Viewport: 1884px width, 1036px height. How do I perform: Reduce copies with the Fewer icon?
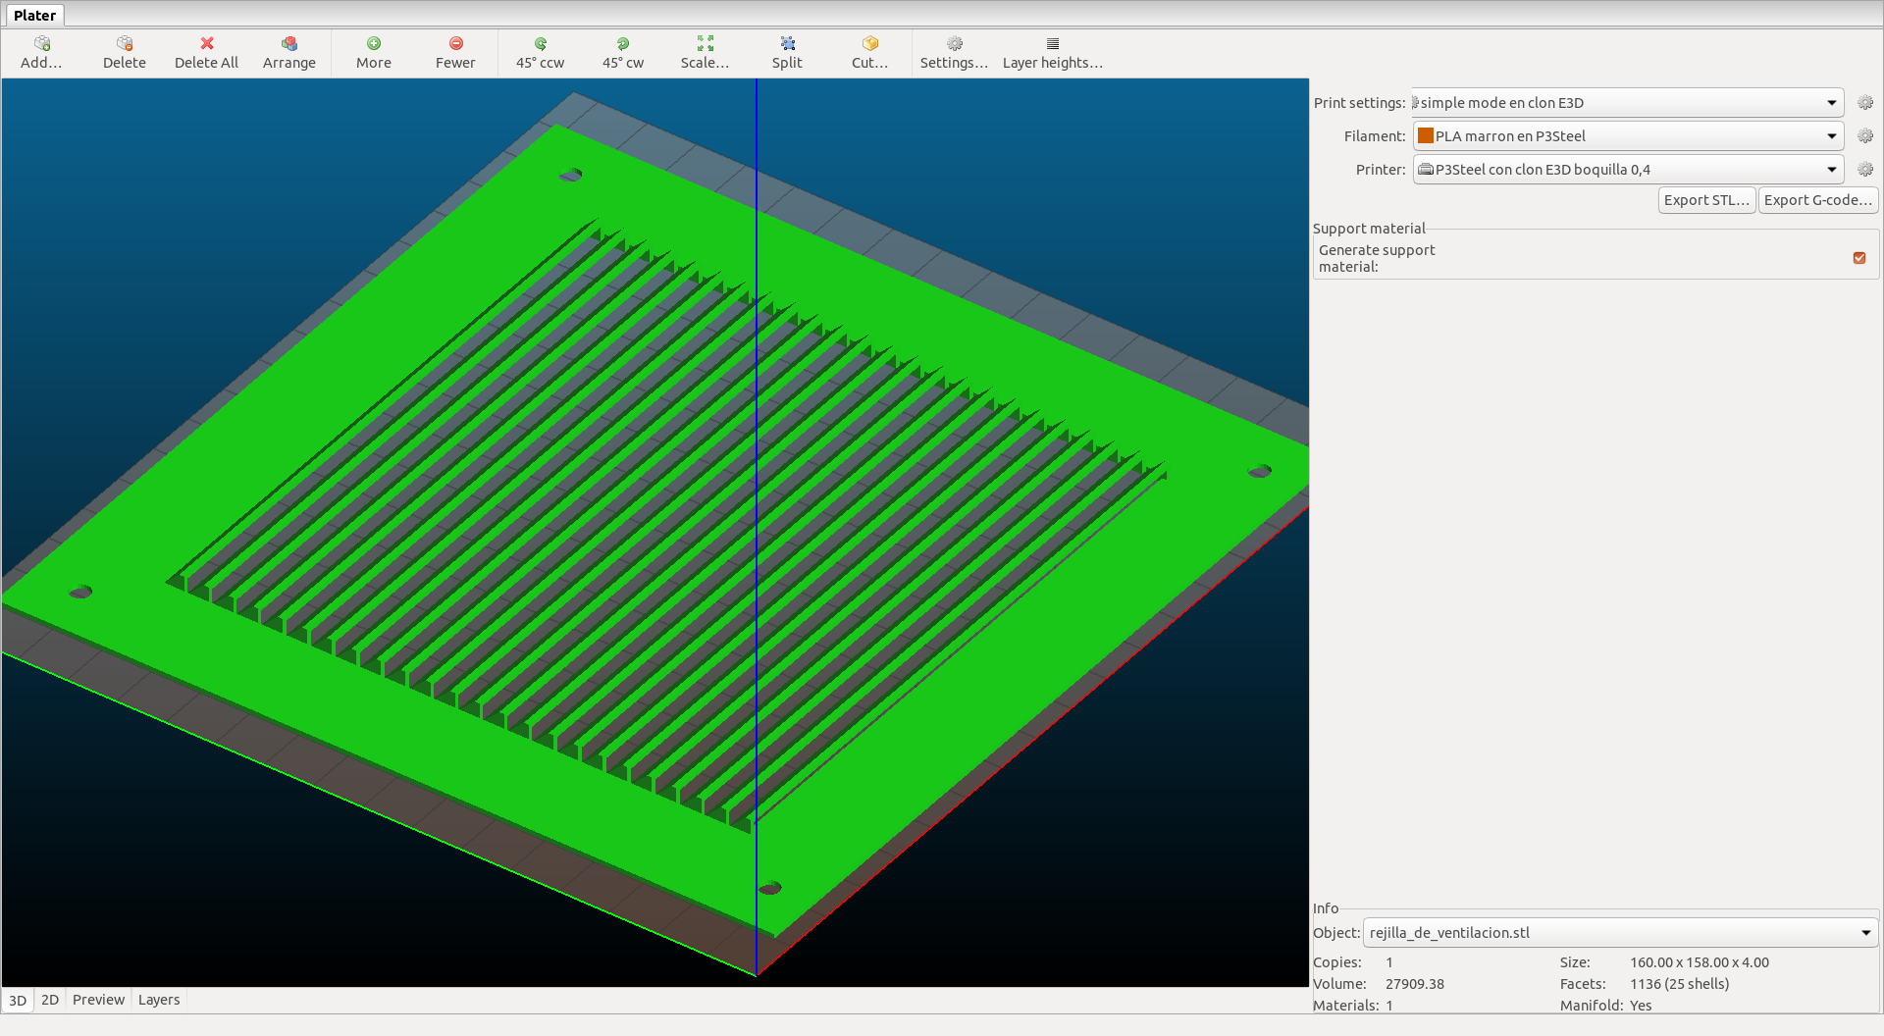455,44
